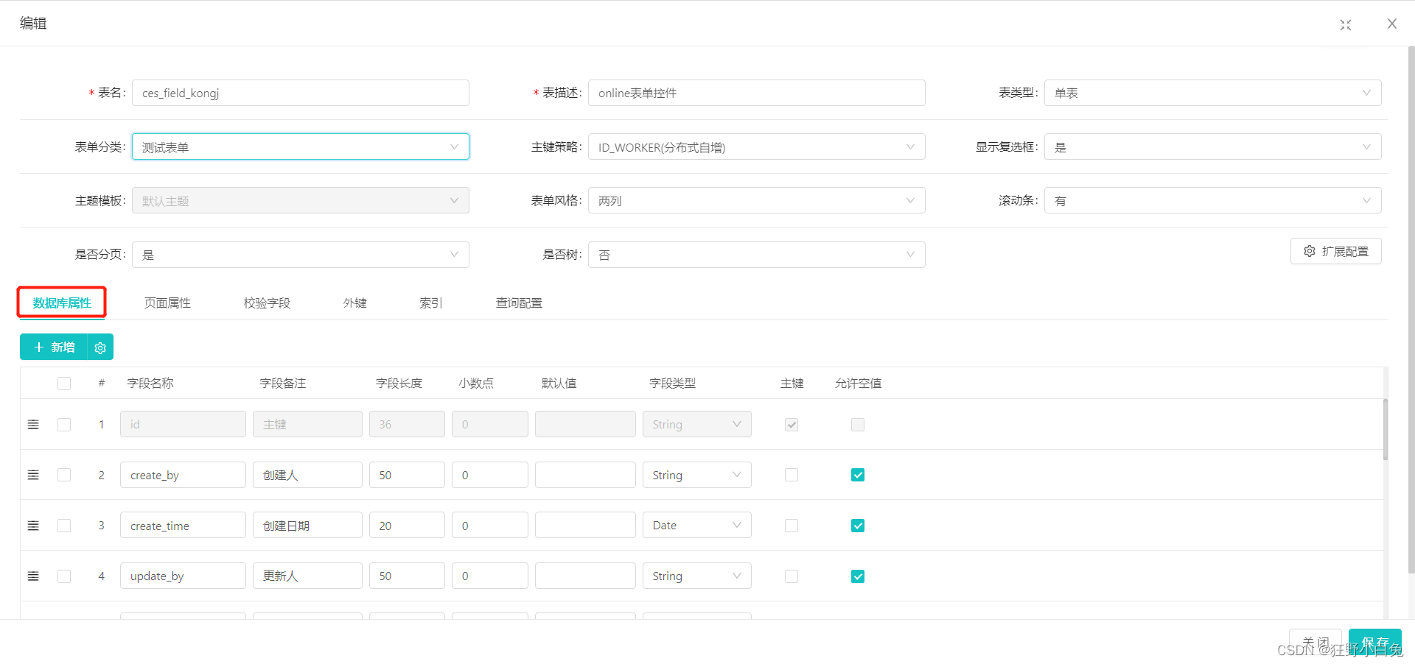Image resolution: width=1415 pixels, height=664 pixels.
Task: Click the drag handle icon beside create_by row
Action: (33, 475)
